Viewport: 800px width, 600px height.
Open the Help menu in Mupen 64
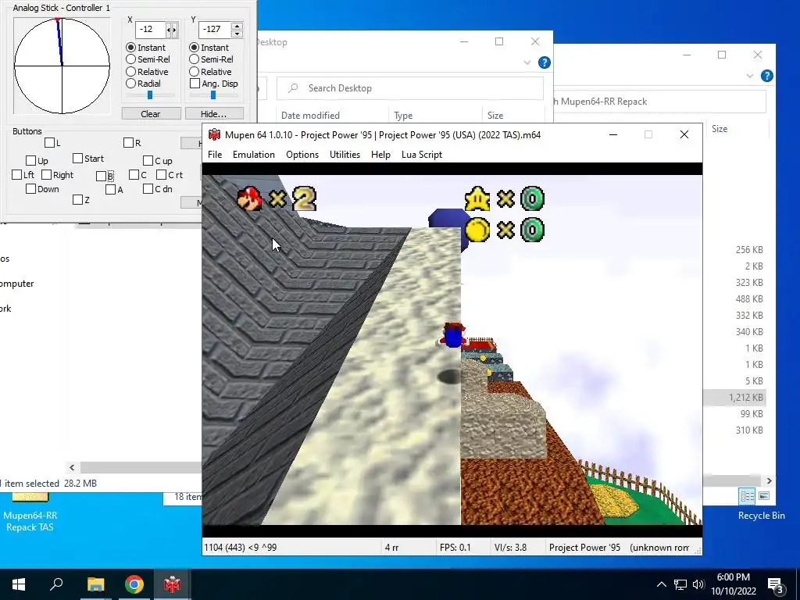pyautogui.click(x=380, y=155)
